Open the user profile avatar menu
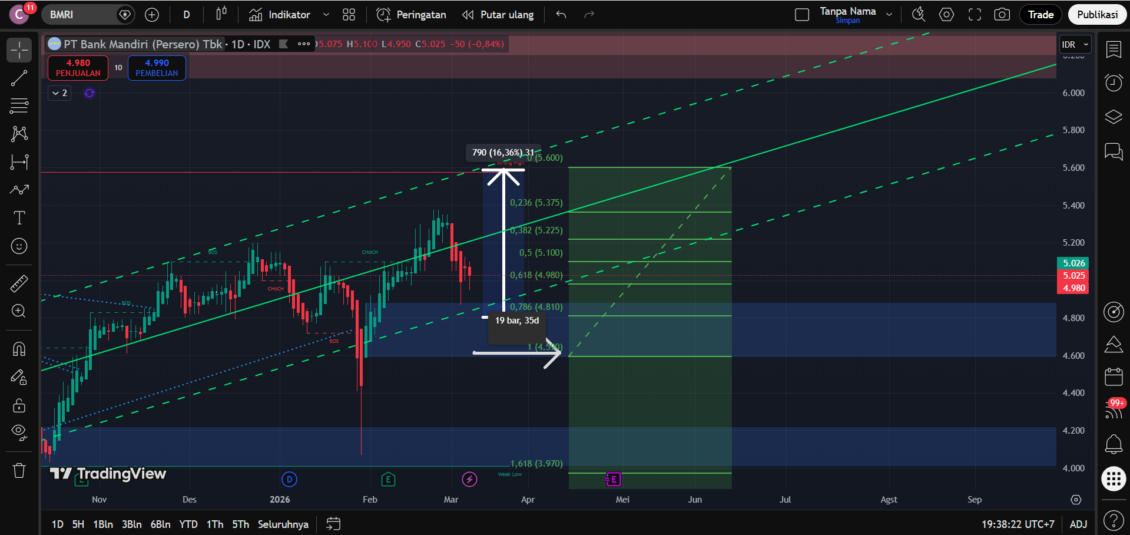This screenshot has width=1130, height=535. pyautogui.click(x=19, y=15)
